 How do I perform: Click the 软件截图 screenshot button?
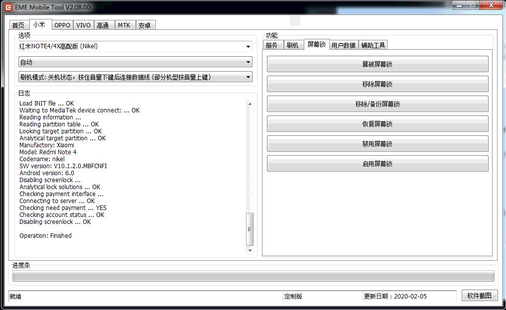(x=479, y=296)
